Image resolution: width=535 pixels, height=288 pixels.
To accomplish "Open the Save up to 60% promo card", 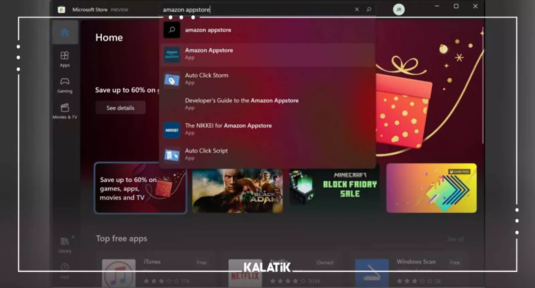I will (x=140, y=188).
